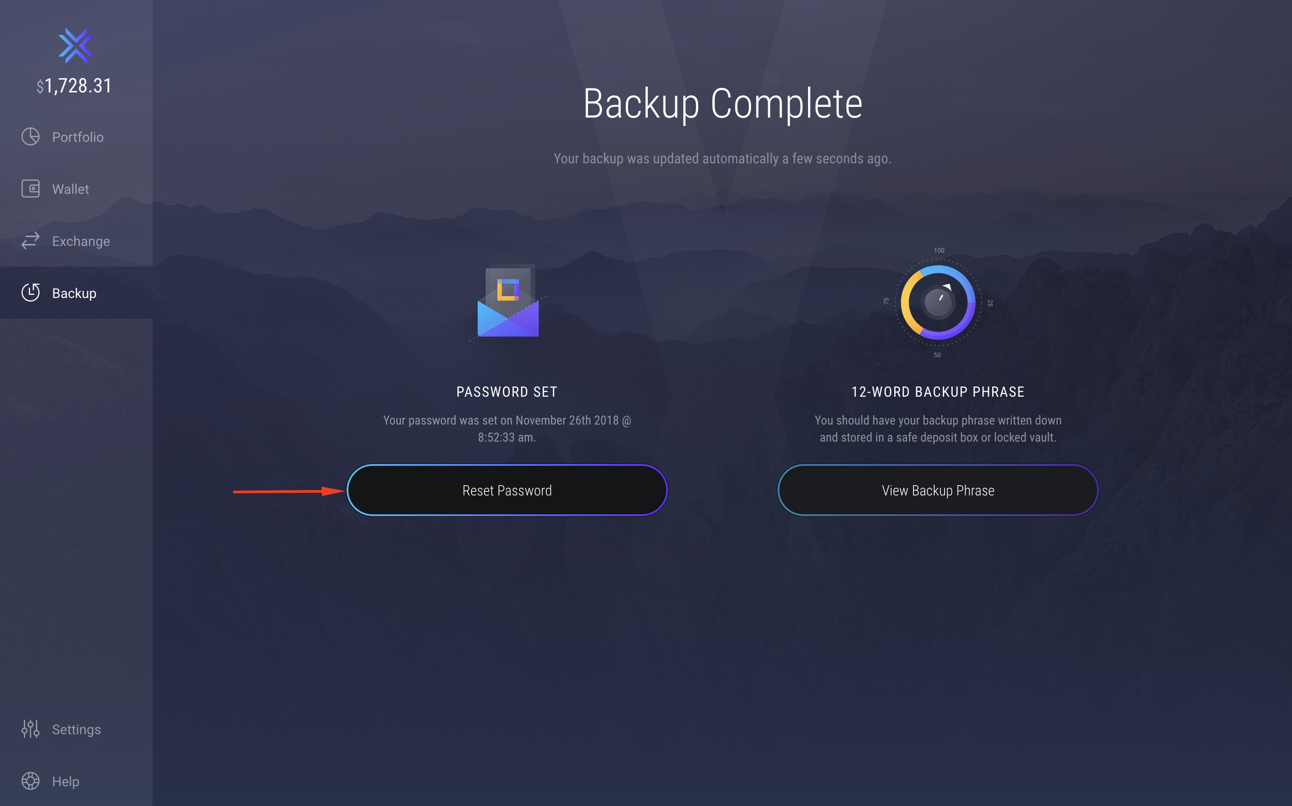Open the Help menu label
Viewport: 1292px width, 806px height.
pyautogui.click(x=66, y=781)
